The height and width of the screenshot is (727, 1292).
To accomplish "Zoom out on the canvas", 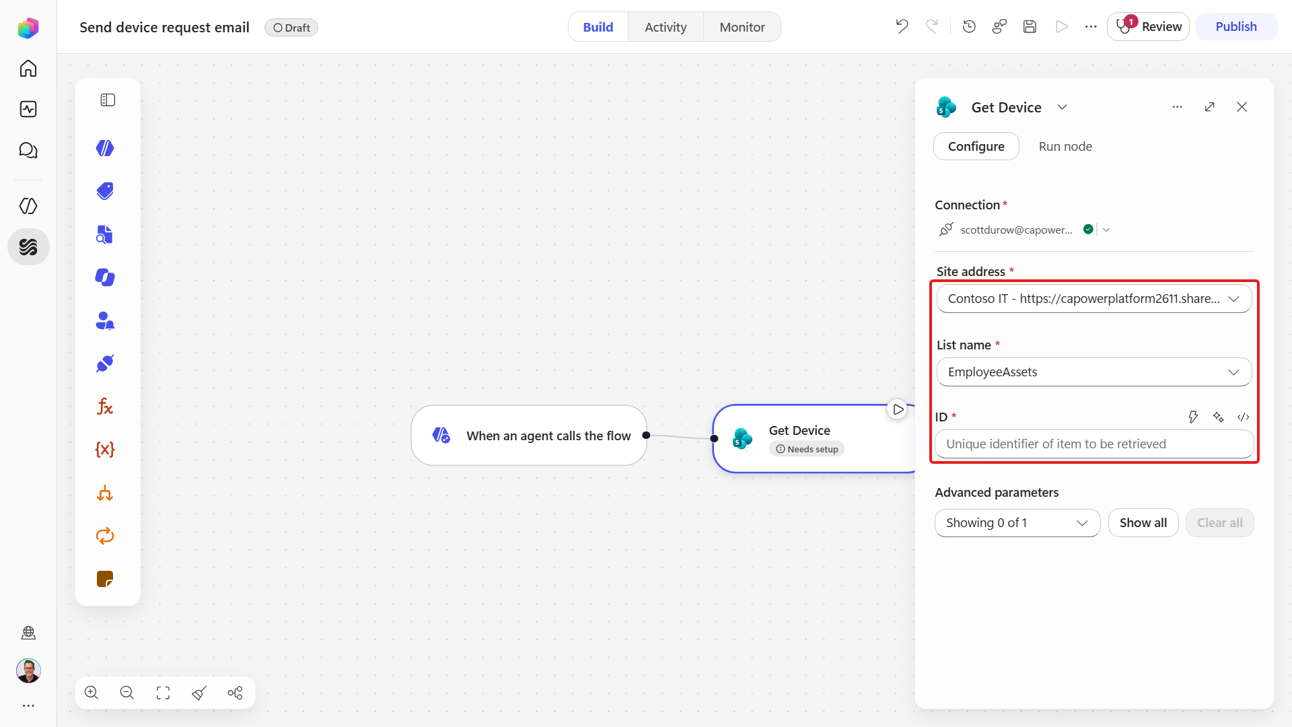I will [x=127, y=693].
